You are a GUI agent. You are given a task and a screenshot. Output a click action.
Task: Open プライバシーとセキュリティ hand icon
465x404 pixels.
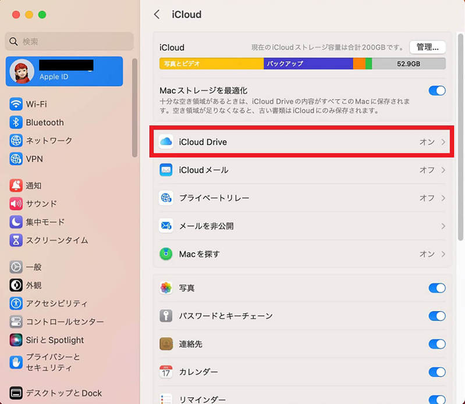[x=16, y=362]
